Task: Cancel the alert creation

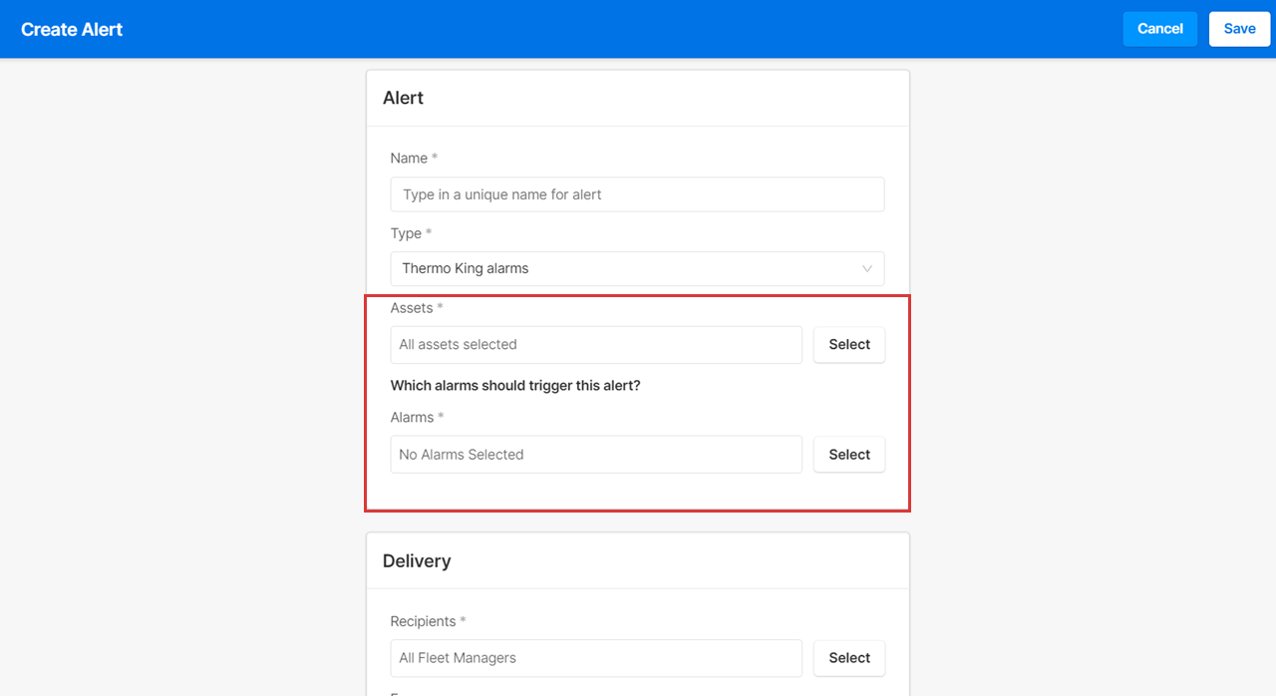Action: click(1159, 29)
